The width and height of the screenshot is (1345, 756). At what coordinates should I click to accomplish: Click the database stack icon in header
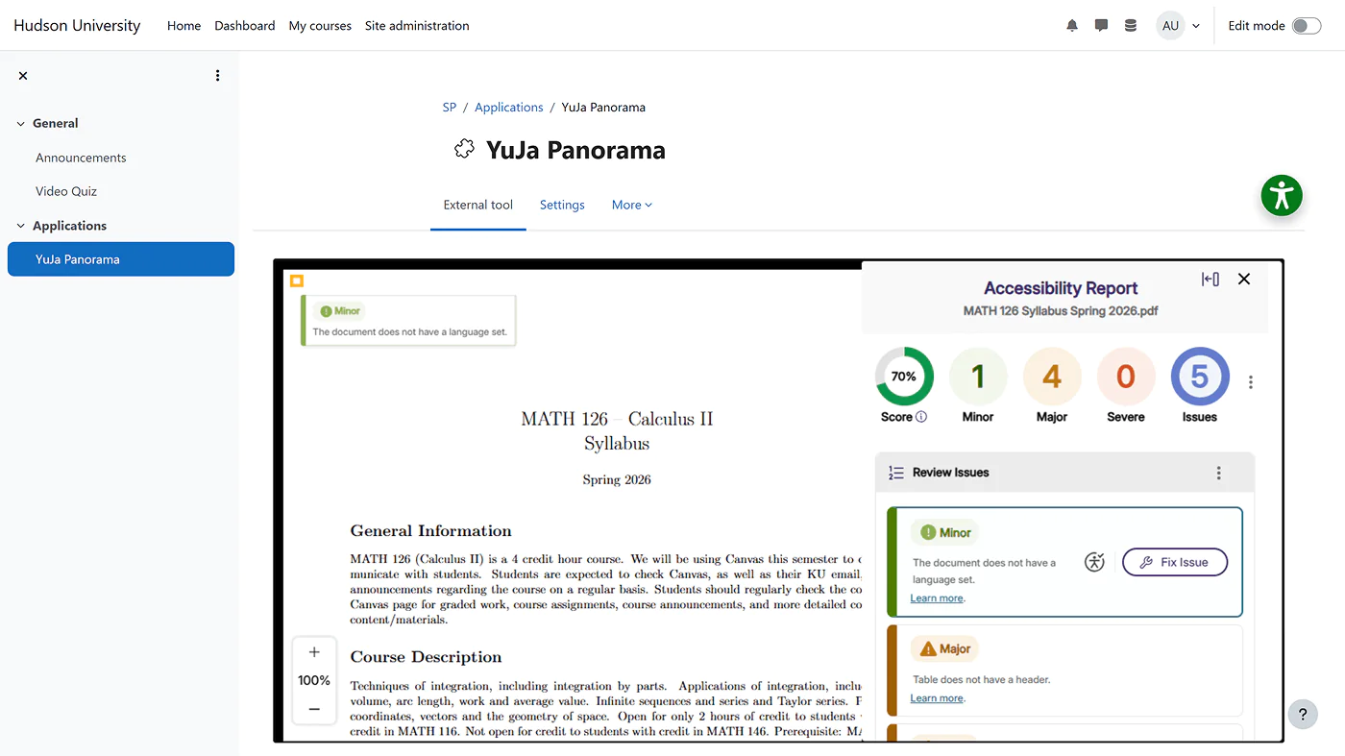coord(1131,26)
